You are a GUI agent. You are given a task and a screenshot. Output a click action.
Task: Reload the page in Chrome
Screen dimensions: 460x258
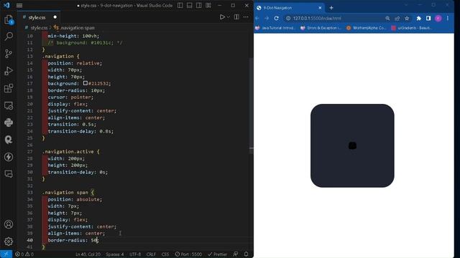(276, 18)
